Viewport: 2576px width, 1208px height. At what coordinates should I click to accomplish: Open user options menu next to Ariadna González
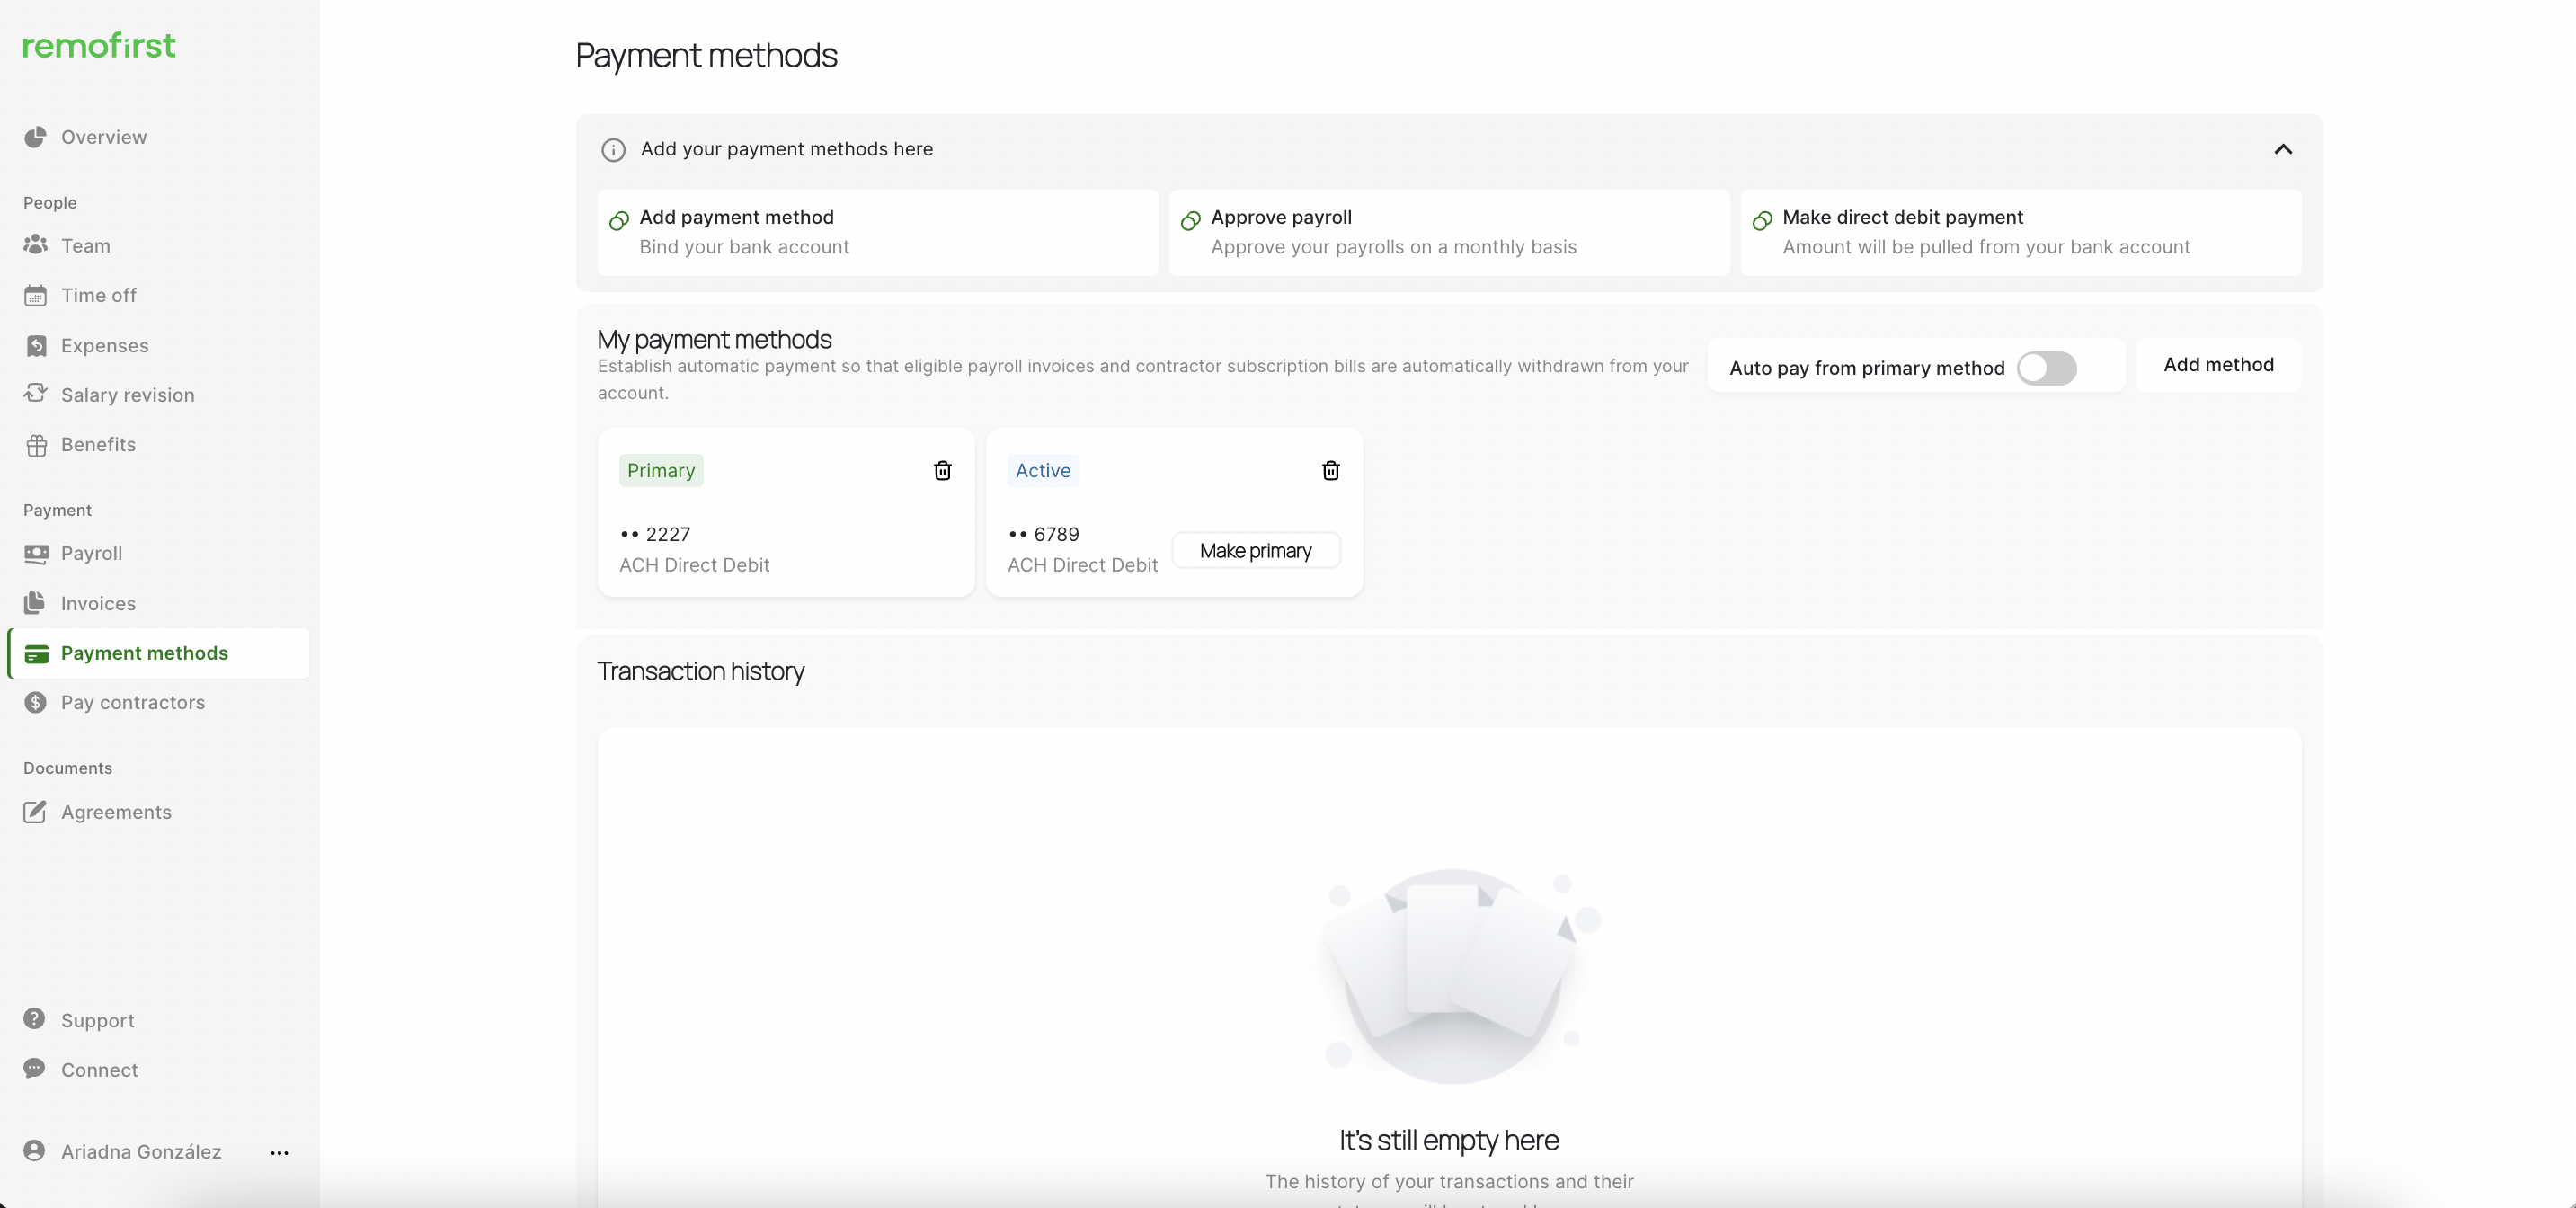pyautogui.click(x=279, y=1152)
